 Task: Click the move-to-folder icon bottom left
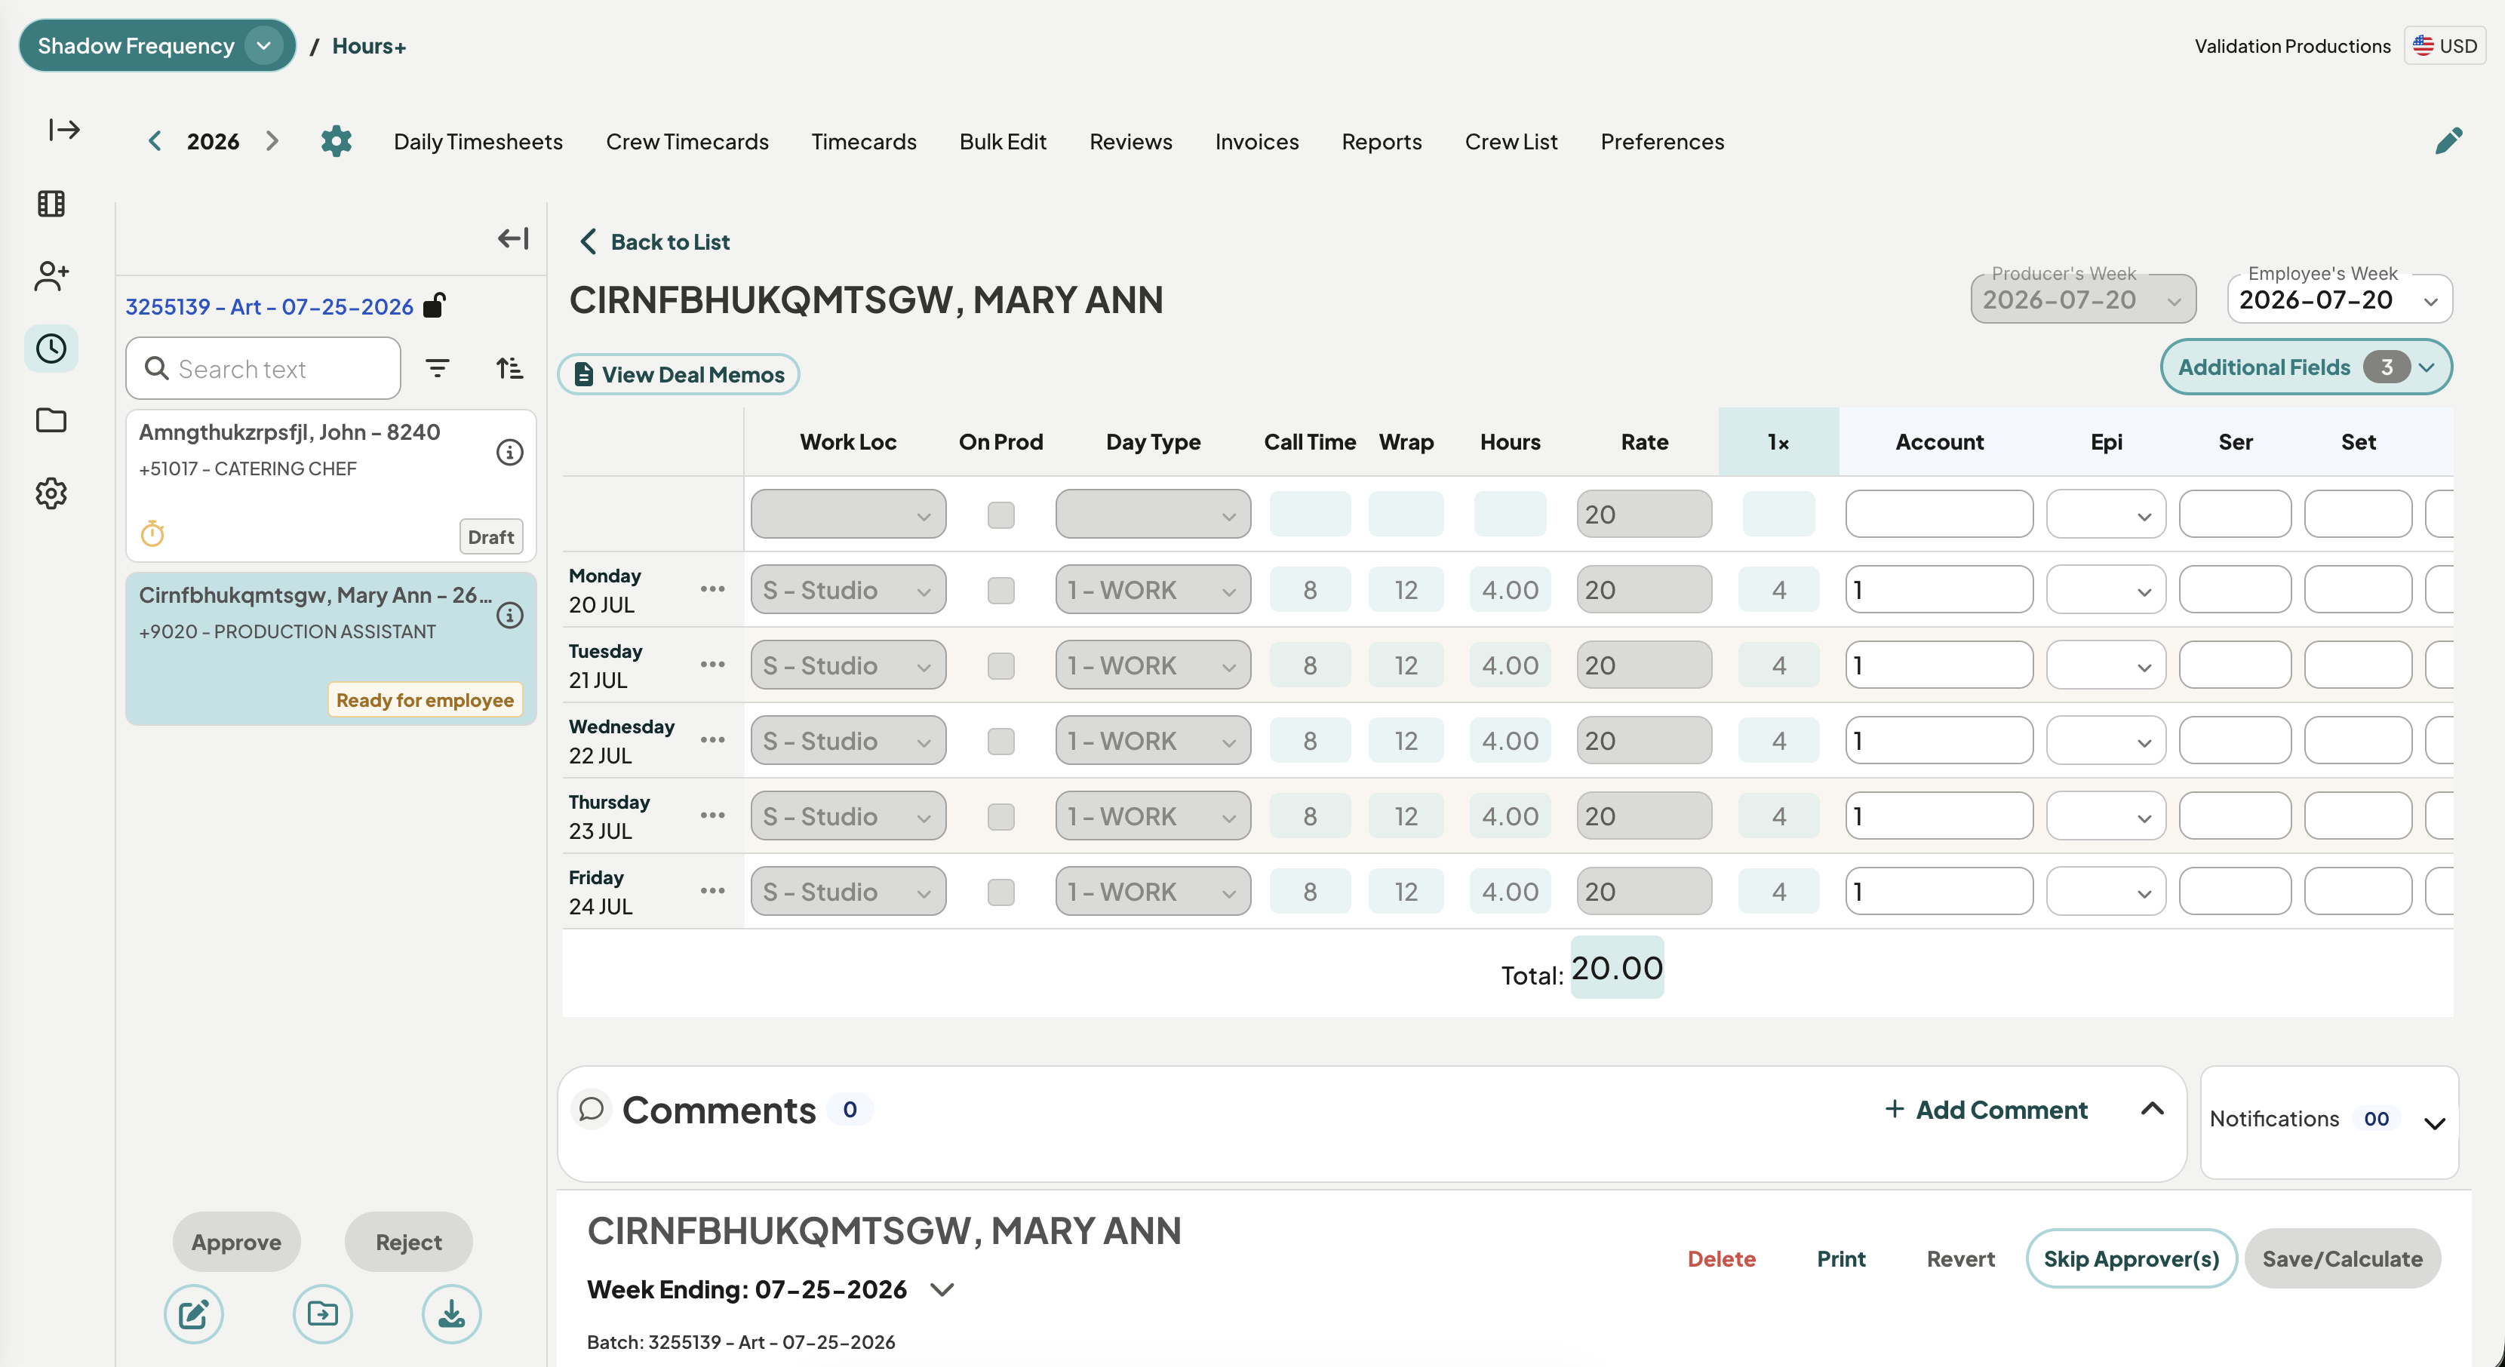pyautogui.click(x=323, y=1314)
